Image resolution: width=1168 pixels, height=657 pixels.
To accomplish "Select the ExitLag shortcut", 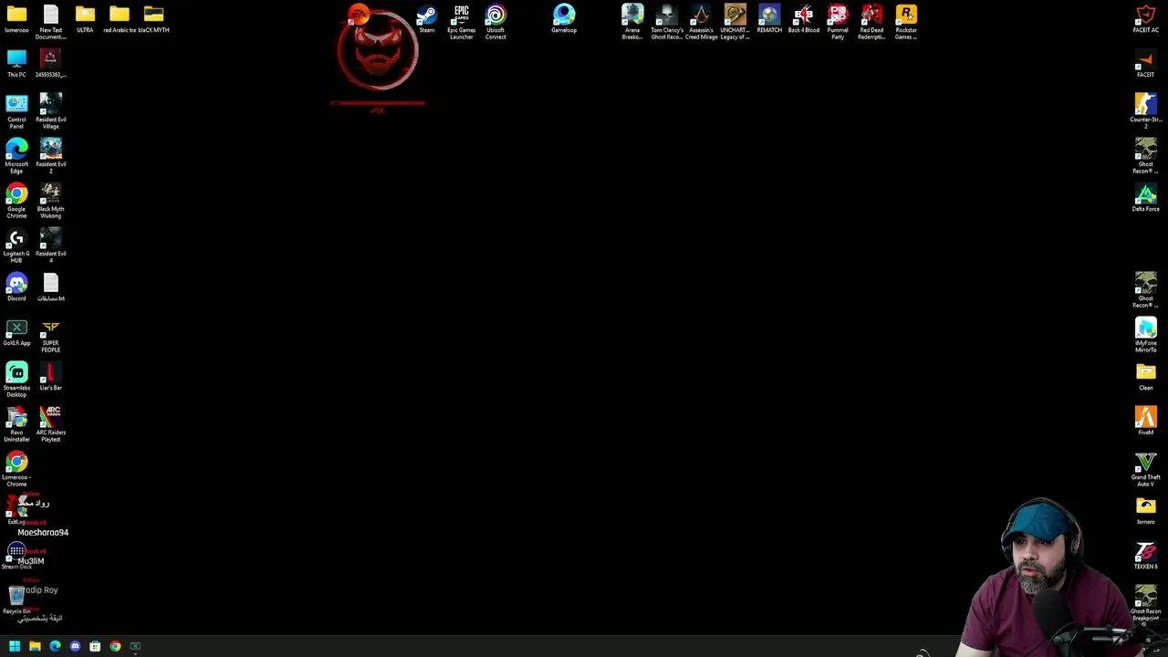I will [x=16, y=509].
